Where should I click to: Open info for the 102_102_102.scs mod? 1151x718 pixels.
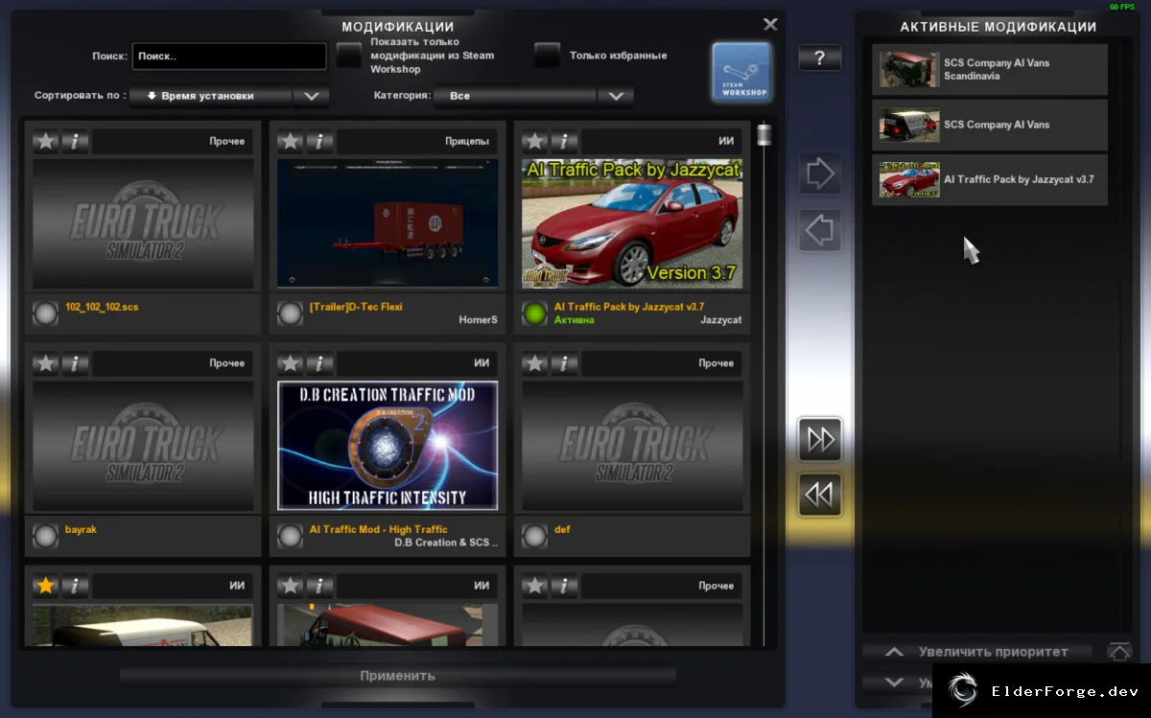[75, 142]
